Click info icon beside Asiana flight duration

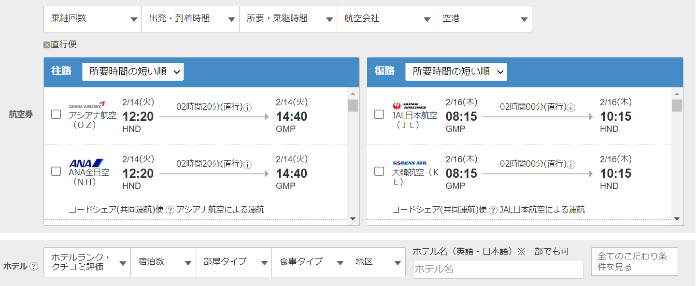247,108
